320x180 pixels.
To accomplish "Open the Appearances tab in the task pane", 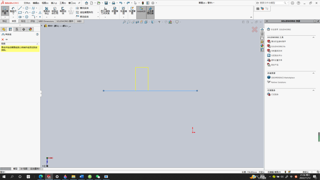I will pos(262,46).
